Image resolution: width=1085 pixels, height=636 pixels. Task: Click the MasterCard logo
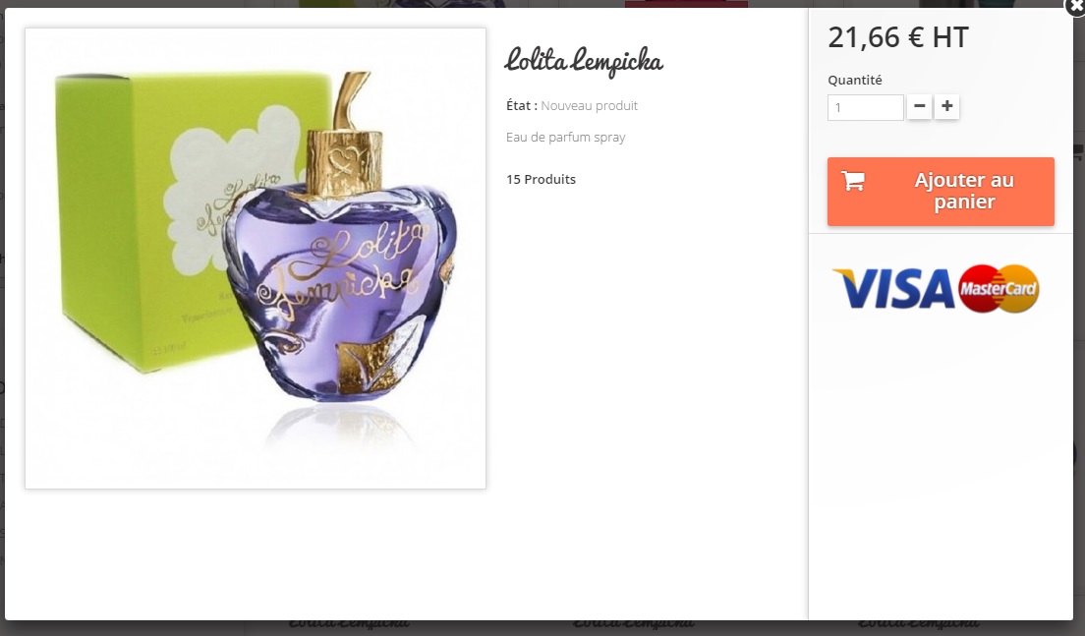(x=999, y=289)
